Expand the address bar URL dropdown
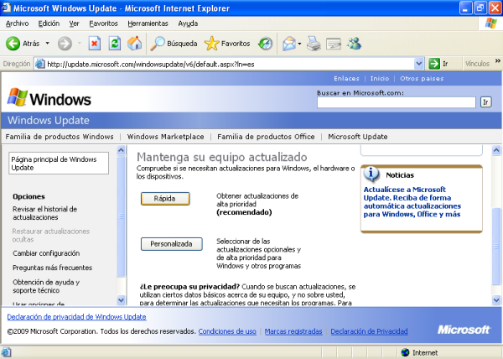Viewport: 503px width, 359px height. pos(419,63)
